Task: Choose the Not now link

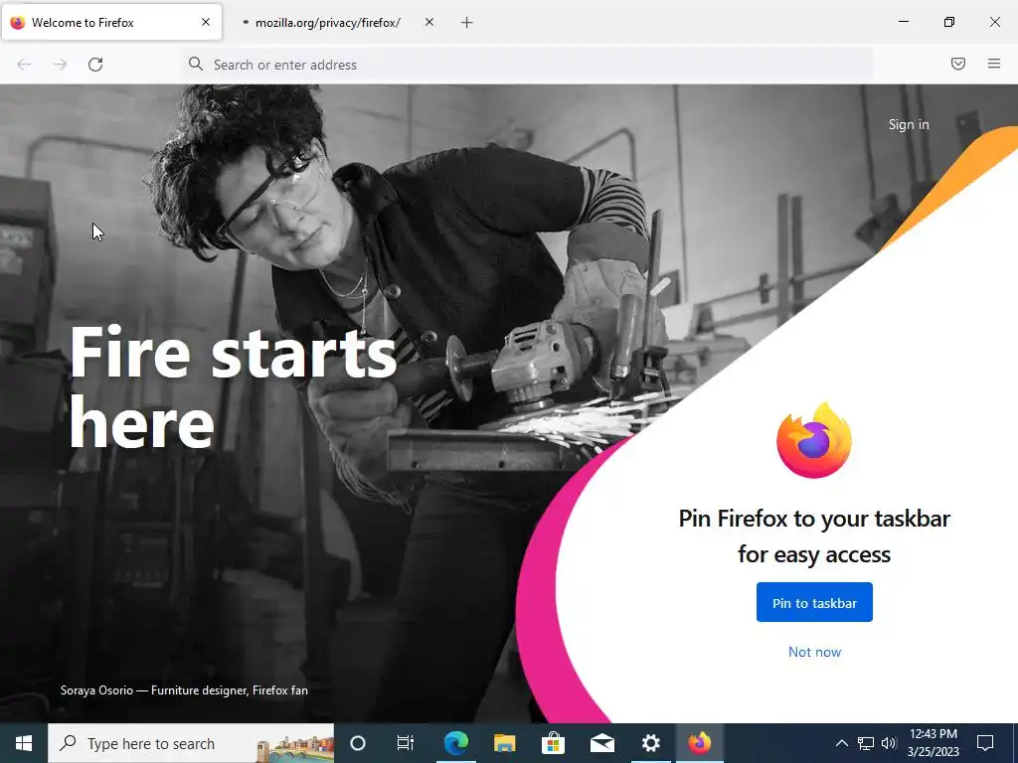Action: click(814, 652)
